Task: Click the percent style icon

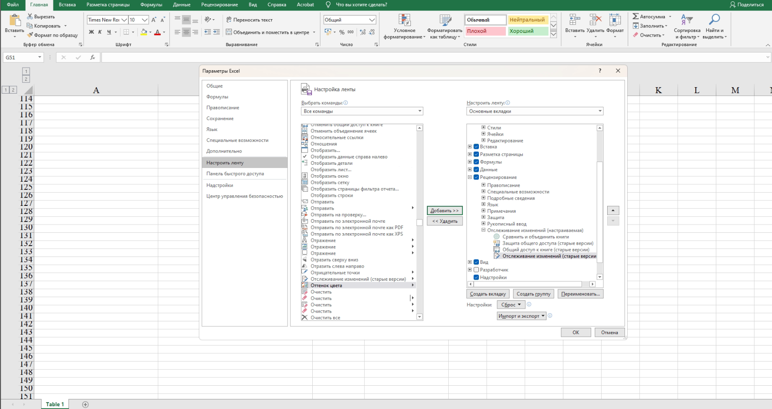Action: coord(341,32)
